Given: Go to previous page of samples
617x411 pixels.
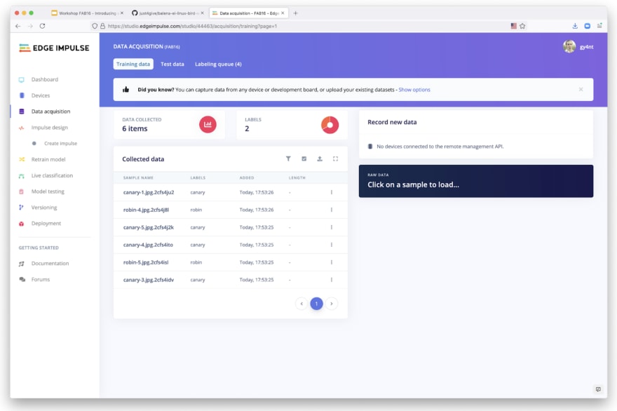Looking at the screenshot, I should point(301,304).
